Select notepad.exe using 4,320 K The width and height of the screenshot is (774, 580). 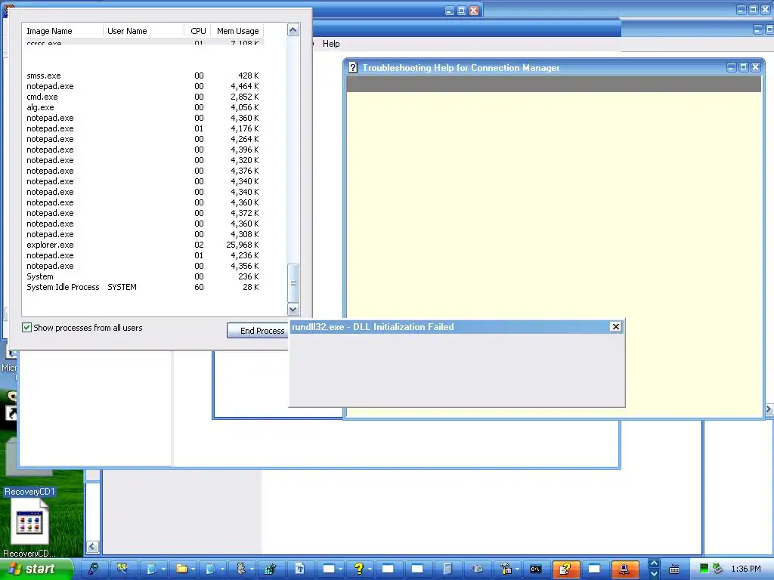pos(143,160)
